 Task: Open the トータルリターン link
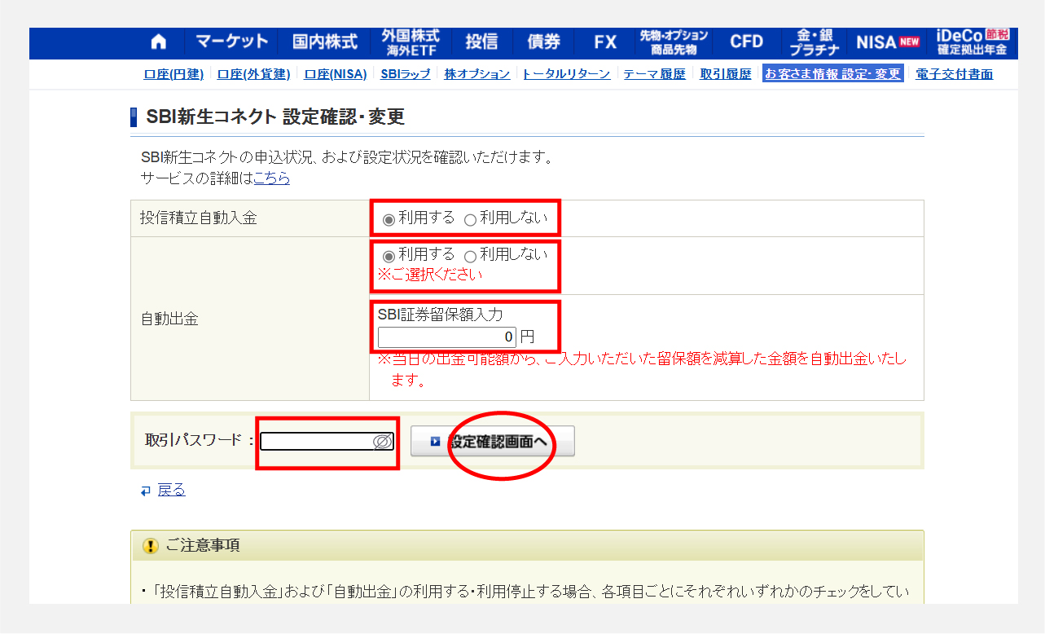coord(566,74)
